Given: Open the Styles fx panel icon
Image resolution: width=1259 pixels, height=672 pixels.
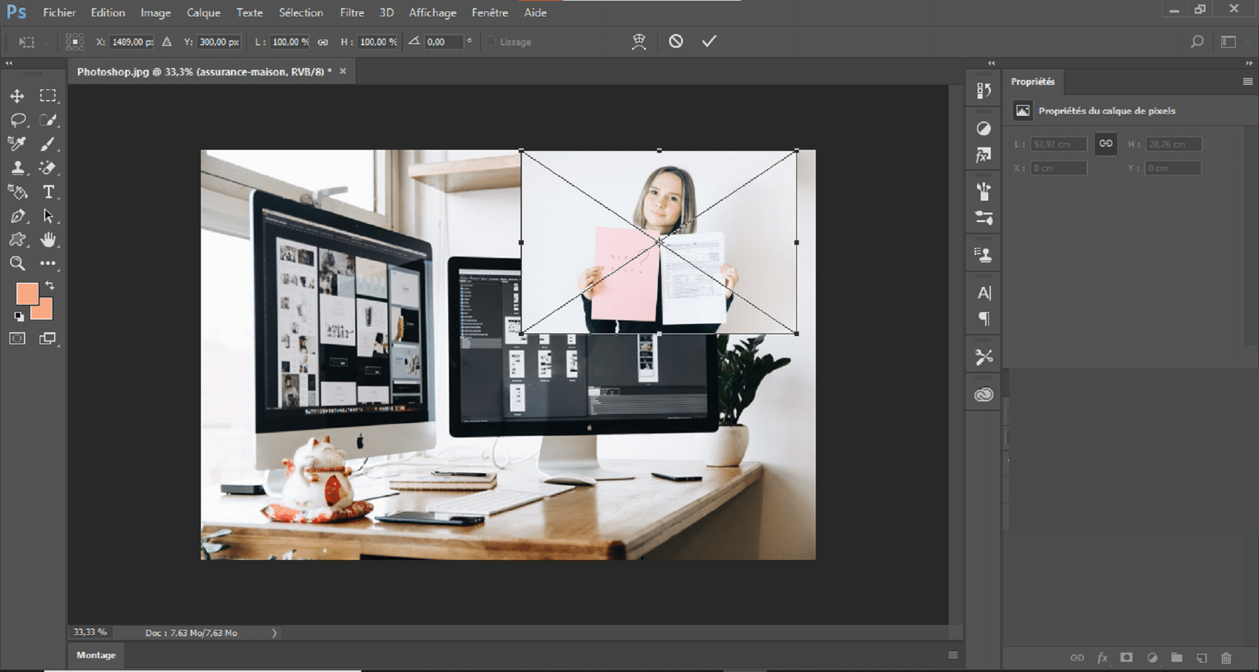Looking at the screenshot, I should click(984, 155).
